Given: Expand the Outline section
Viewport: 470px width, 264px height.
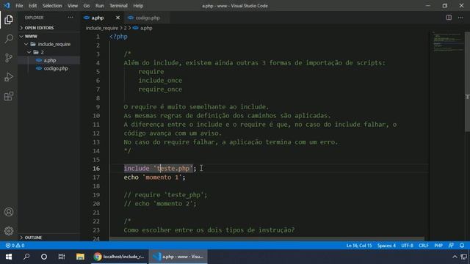Looking at the screenshot, I should coord(49,238).
